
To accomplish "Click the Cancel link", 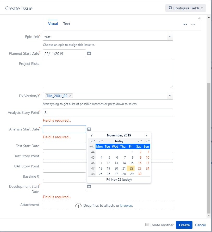I will click(200, 225).
